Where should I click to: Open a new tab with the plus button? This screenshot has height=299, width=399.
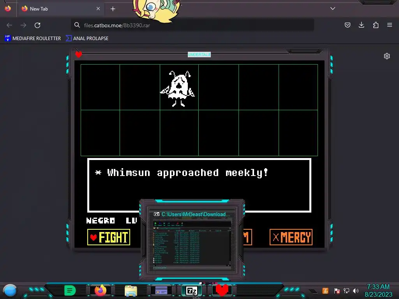point(113,9)
